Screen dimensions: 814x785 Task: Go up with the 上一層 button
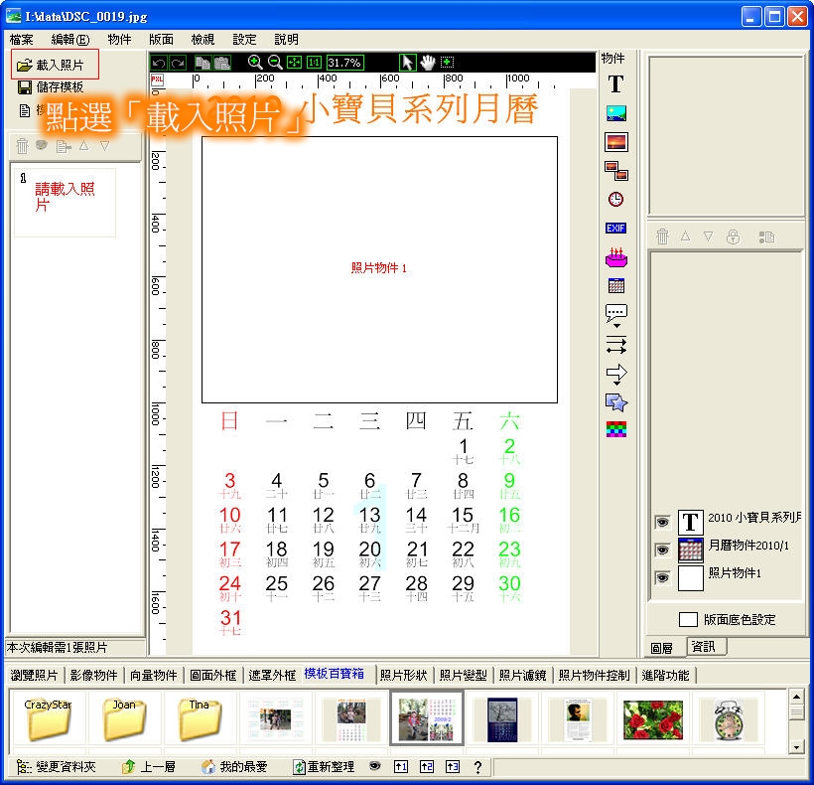click(x=149, y=767)
